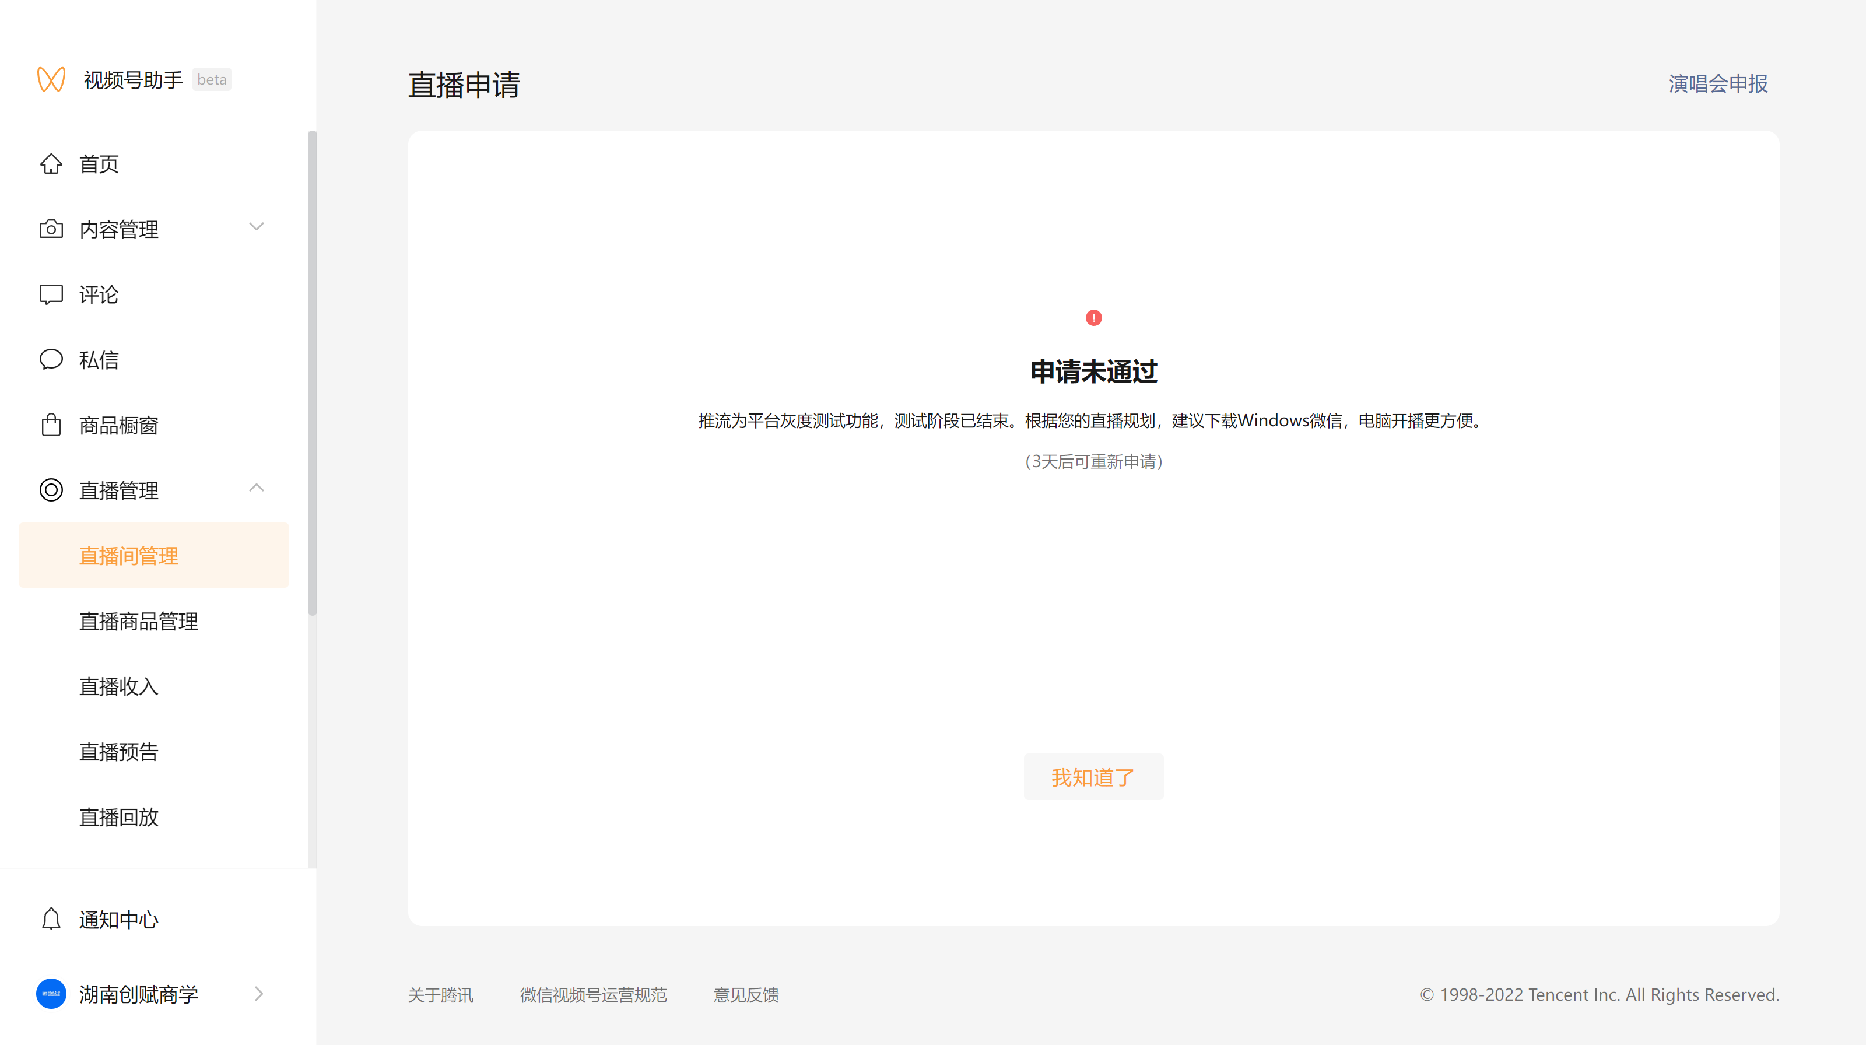Click the 湖南创赋商学 account name
The height and width of the screenshot is (1045, 1866).
point(138,994)
